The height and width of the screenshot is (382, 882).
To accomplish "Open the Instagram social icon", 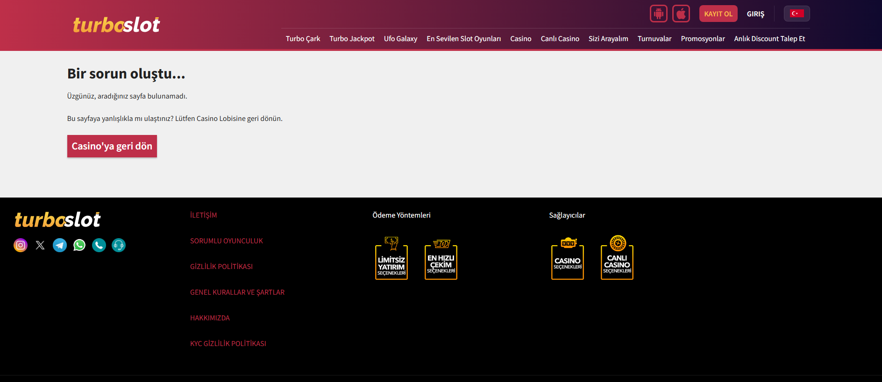I will pyautogui.click(x=21, y=245).
